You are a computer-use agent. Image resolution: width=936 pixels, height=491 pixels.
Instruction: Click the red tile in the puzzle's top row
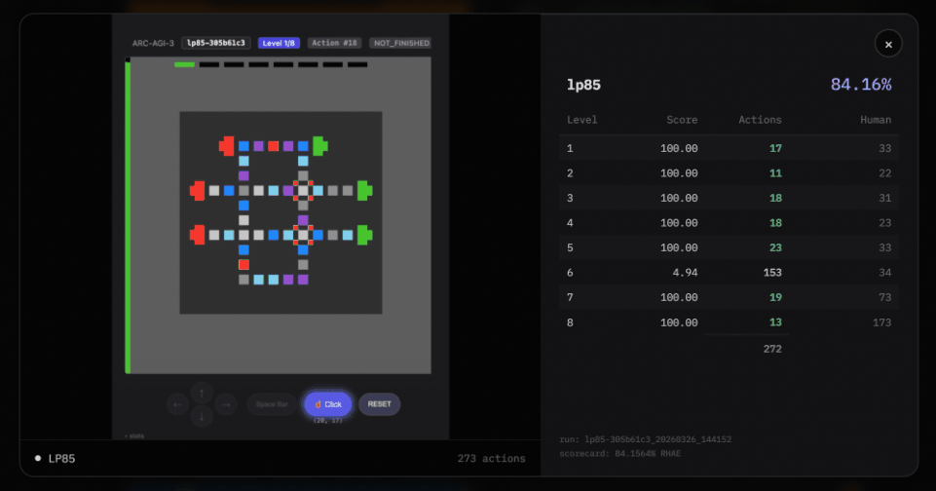[x=274, y=146]
